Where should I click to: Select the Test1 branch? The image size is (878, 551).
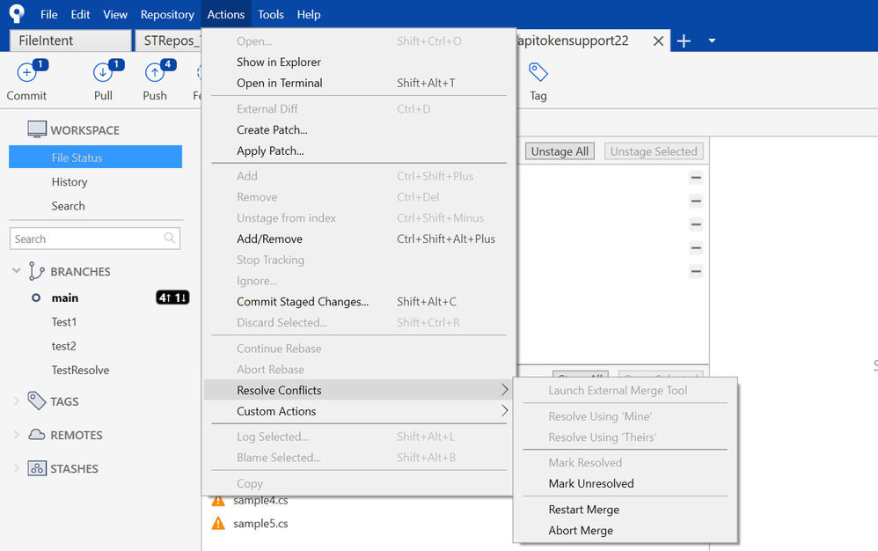pyautogui.click(x=64, y=322)
